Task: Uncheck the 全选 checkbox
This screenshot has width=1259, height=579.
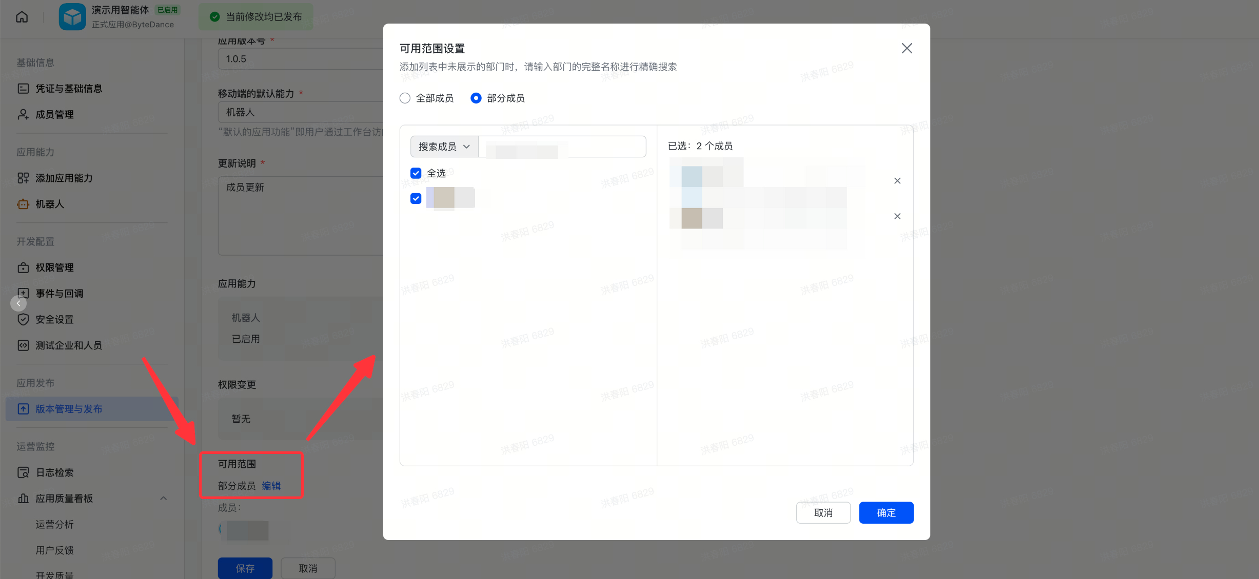Action: pos(416,173)
